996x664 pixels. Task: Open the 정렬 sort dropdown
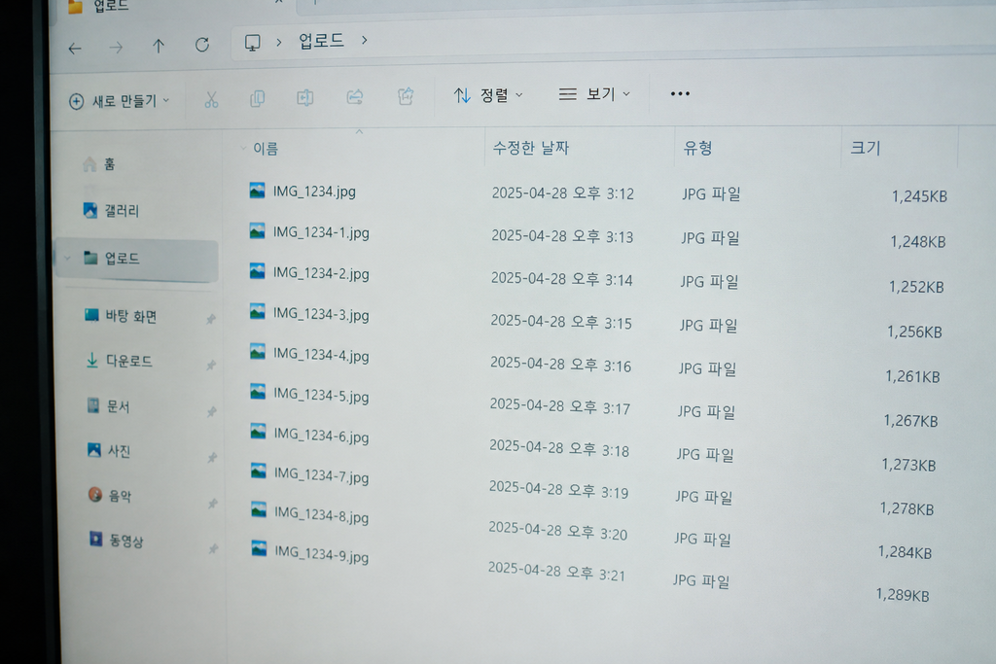[x=488, y=95]
